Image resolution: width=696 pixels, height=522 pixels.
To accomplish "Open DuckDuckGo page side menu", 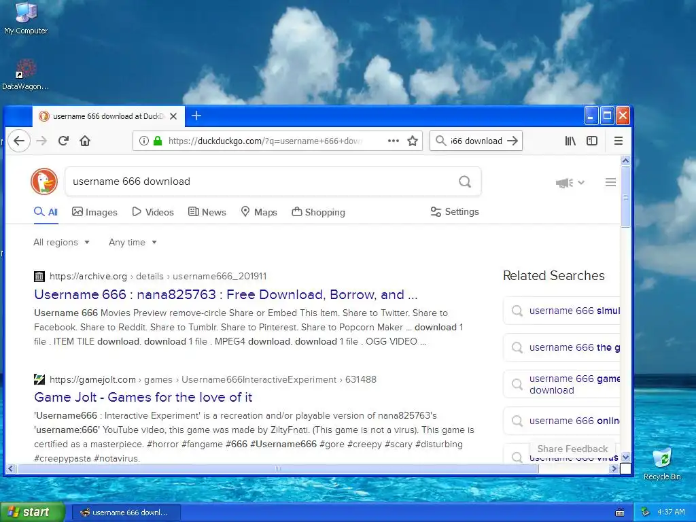I will 610,182.
